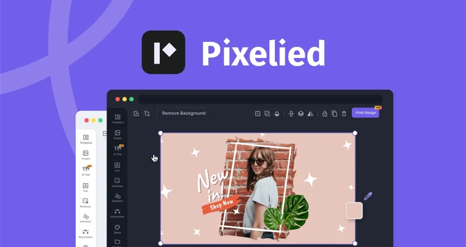Open Templates in the light window sidebar
This screenshot has height=247, width=466.
click(86, 139)
